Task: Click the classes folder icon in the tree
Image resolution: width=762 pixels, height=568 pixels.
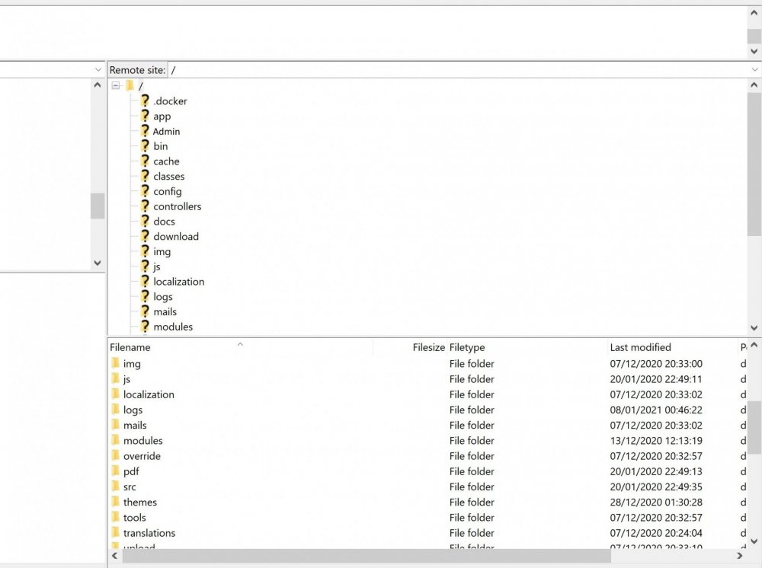Action: pyautogui.click(x=145, y=176)
